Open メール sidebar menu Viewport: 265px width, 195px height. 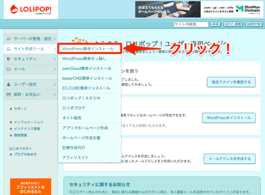coord(30,69)
